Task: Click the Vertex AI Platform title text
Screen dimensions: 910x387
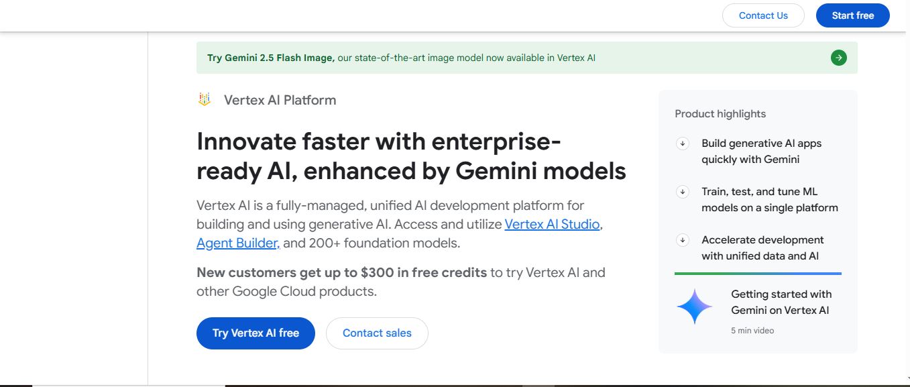Action: (280, 100)
